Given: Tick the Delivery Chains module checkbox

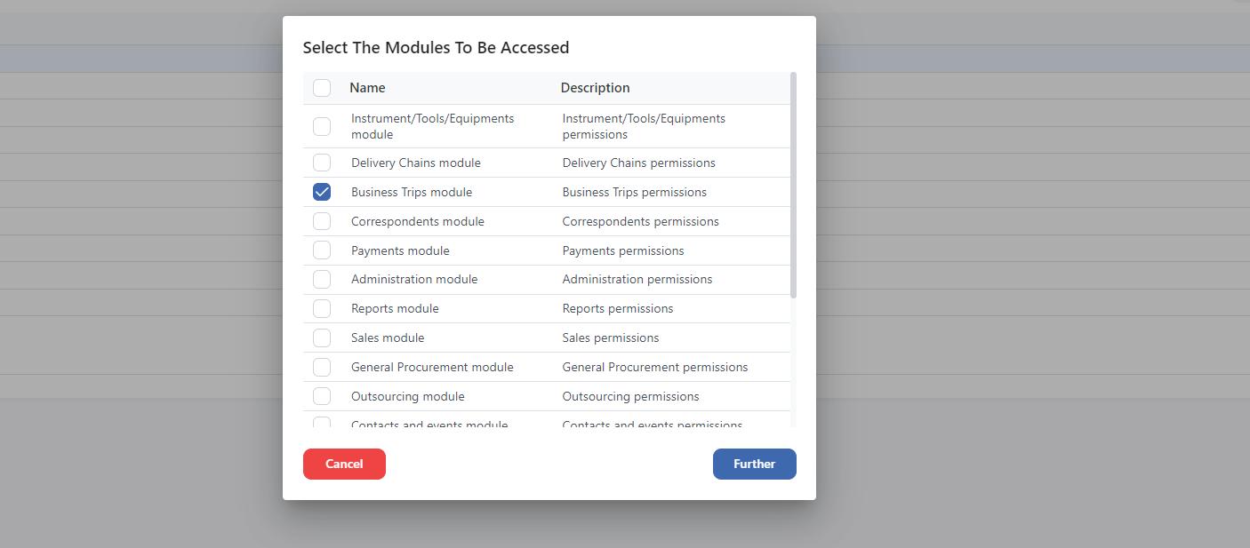Looking at the screenshot, I should click(x=322, y=163).
